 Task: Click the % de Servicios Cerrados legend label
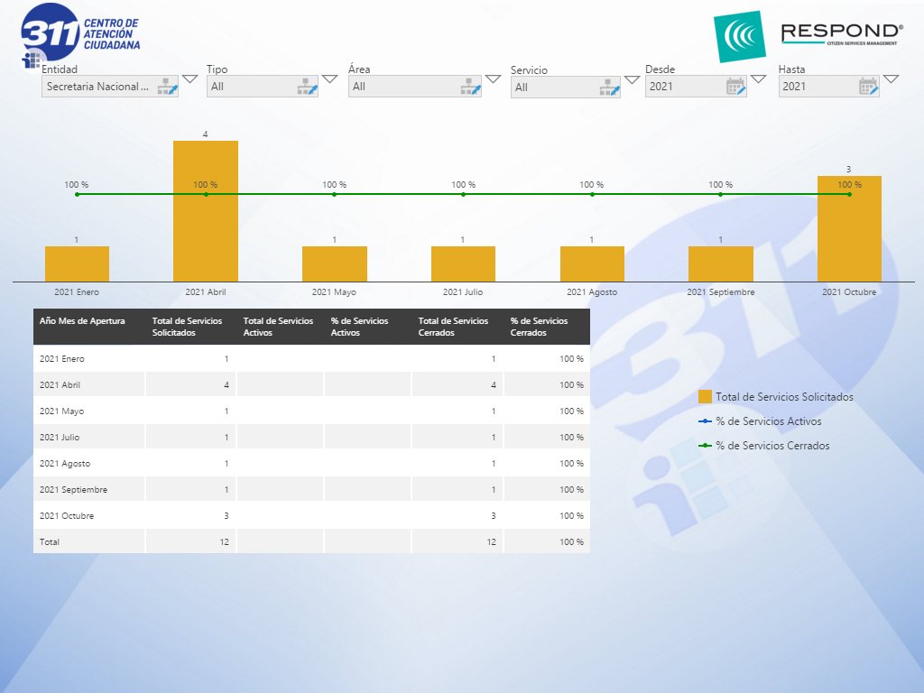[x=772, y=446]
